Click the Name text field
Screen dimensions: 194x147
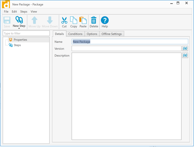click(x=130, y=42)
